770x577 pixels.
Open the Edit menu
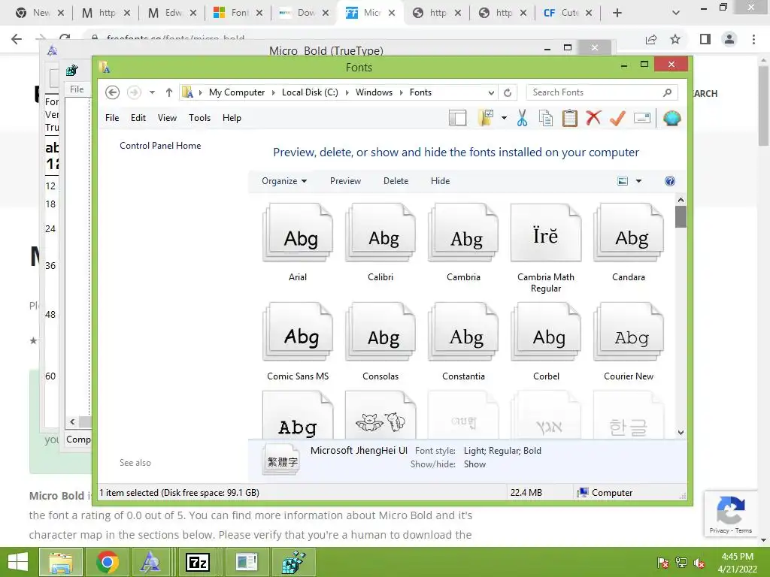(138, 118)
